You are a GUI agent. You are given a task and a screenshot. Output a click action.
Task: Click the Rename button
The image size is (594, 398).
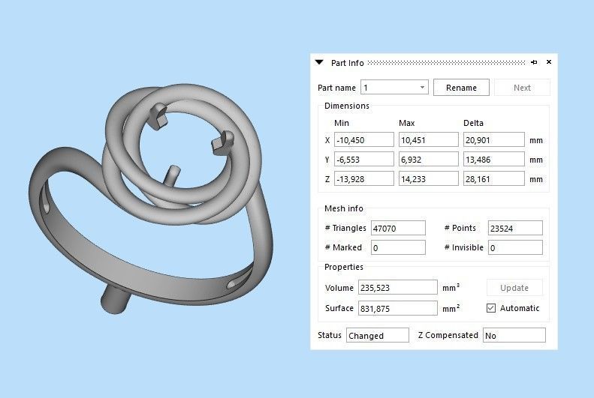(461, 87)
